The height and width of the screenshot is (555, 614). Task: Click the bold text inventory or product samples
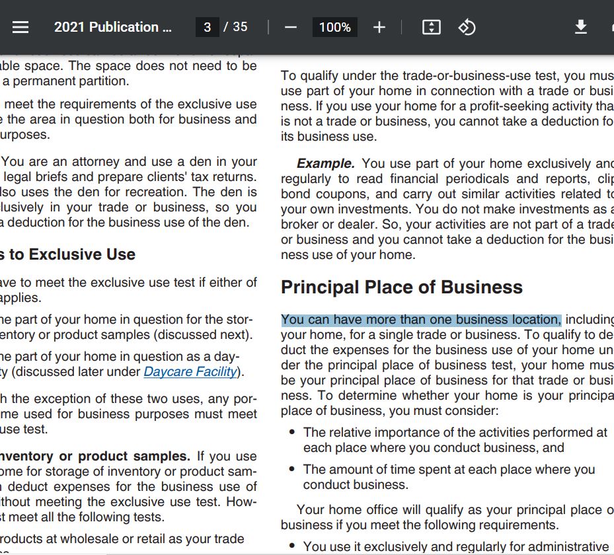(95, 457)
